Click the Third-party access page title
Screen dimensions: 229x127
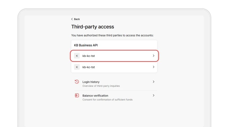pos(93,27)
